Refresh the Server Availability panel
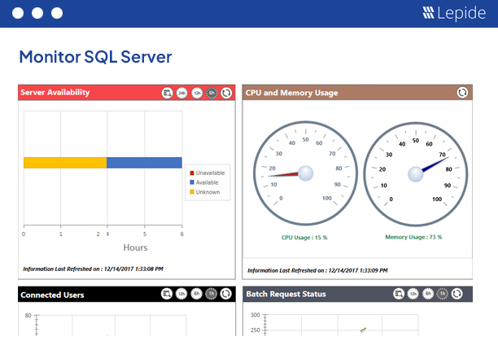The image size is (498, 350). [226, 93]
